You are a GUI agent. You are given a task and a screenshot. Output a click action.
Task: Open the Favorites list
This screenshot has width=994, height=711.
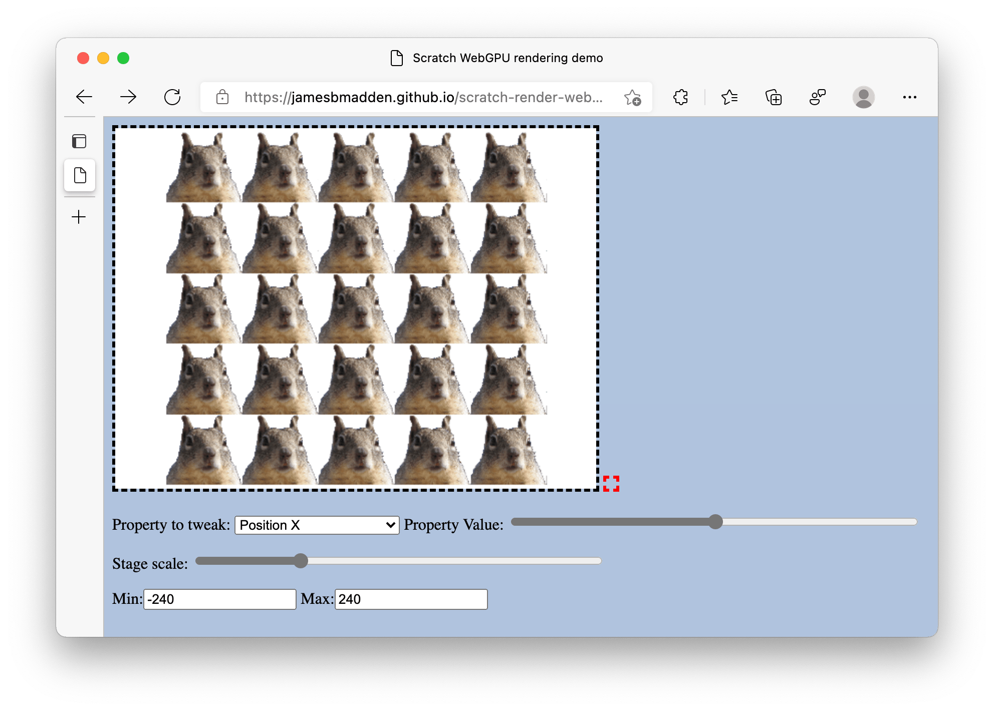pos(729,97)
